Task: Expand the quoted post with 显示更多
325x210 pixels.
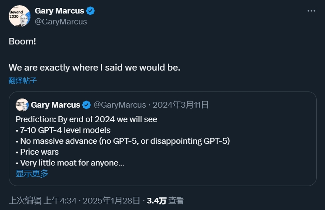Action: (x=32, y=173)
